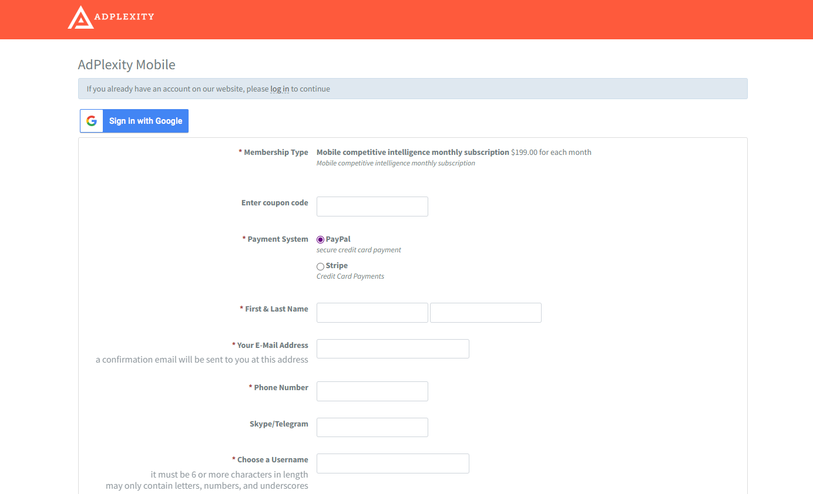
Task: Click the $199.00 for each month text
Action: (x=551, y=152)
